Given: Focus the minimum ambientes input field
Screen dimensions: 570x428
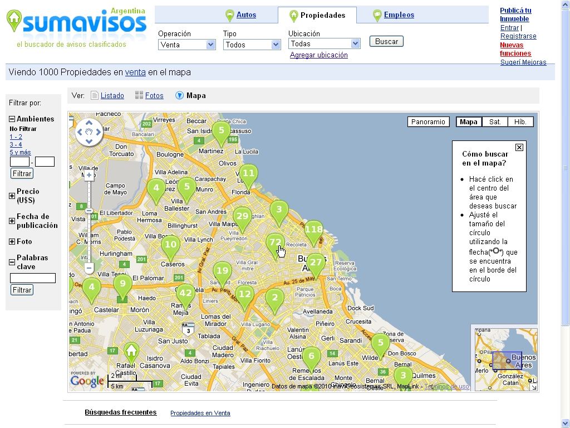Looking at the screenshot, I should point(19,162).
